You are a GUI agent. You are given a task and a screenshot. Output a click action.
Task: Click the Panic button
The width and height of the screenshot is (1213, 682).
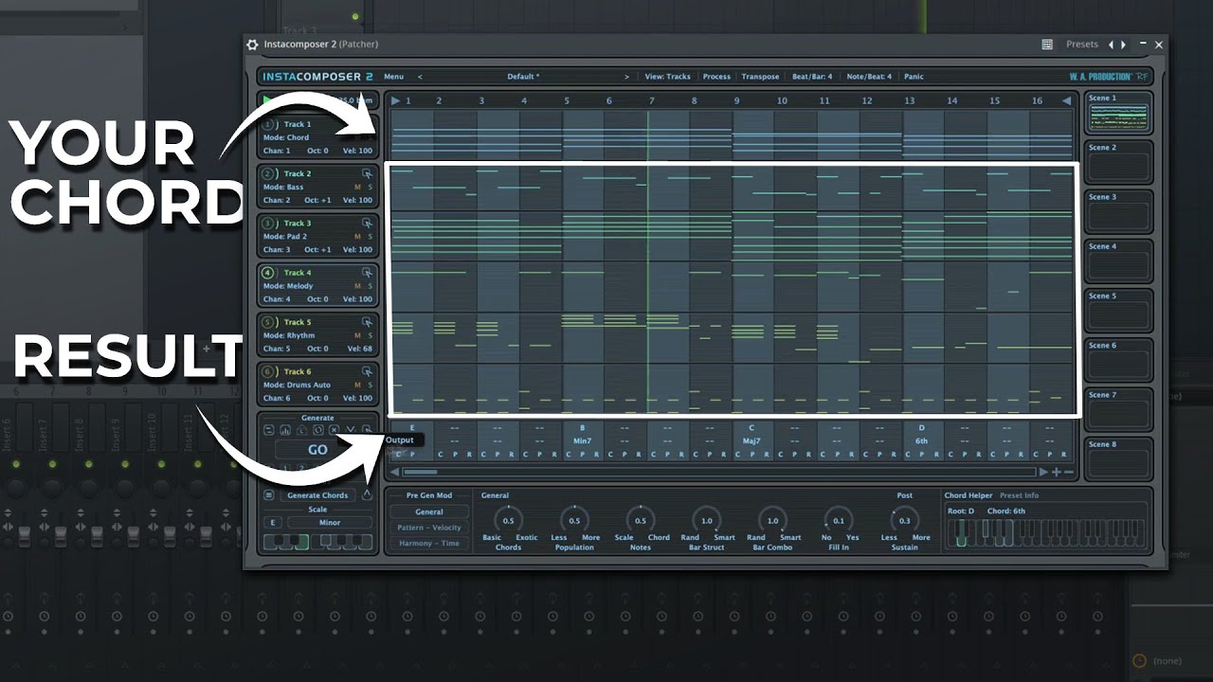coord(914,77)
